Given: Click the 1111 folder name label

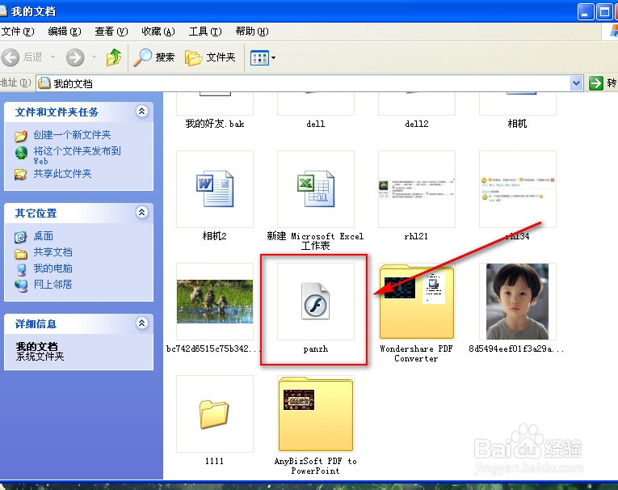Looking at the screenshot, I should pyautogui.click(x=214, y=461).
